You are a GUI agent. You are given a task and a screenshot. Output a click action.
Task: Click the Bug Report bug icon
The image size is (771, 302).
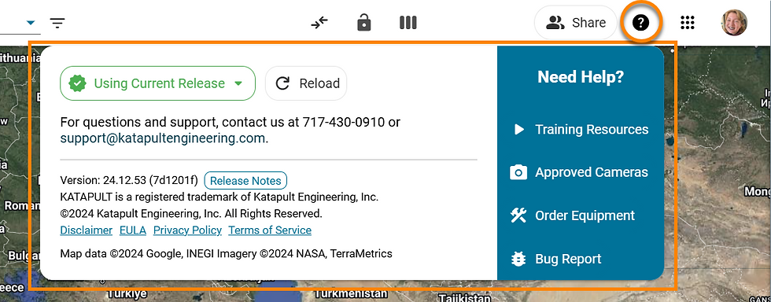coord(518,260)
